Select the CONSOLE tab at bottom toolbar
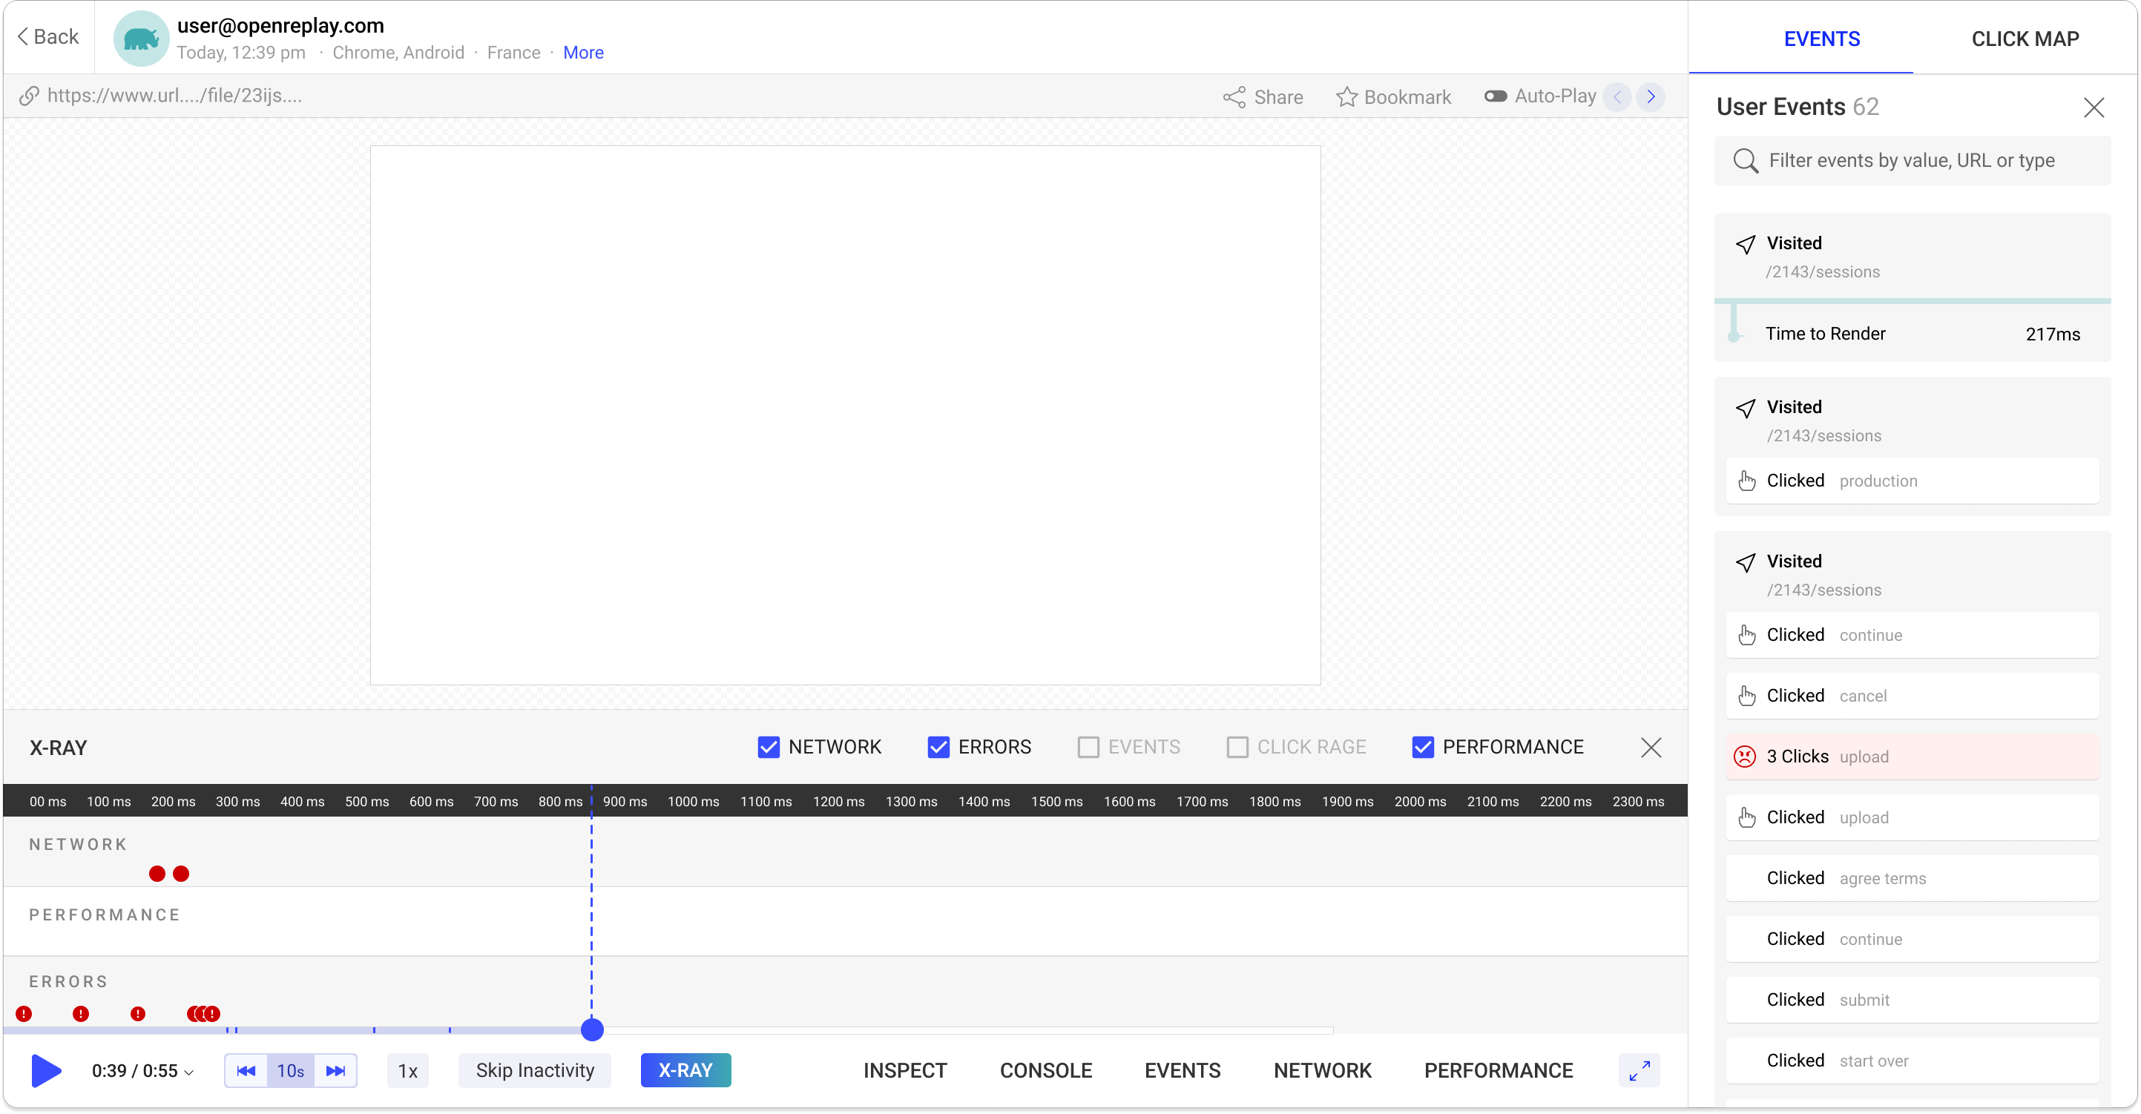This screenshot has width=2141, height=1114. point(1045,1070)
